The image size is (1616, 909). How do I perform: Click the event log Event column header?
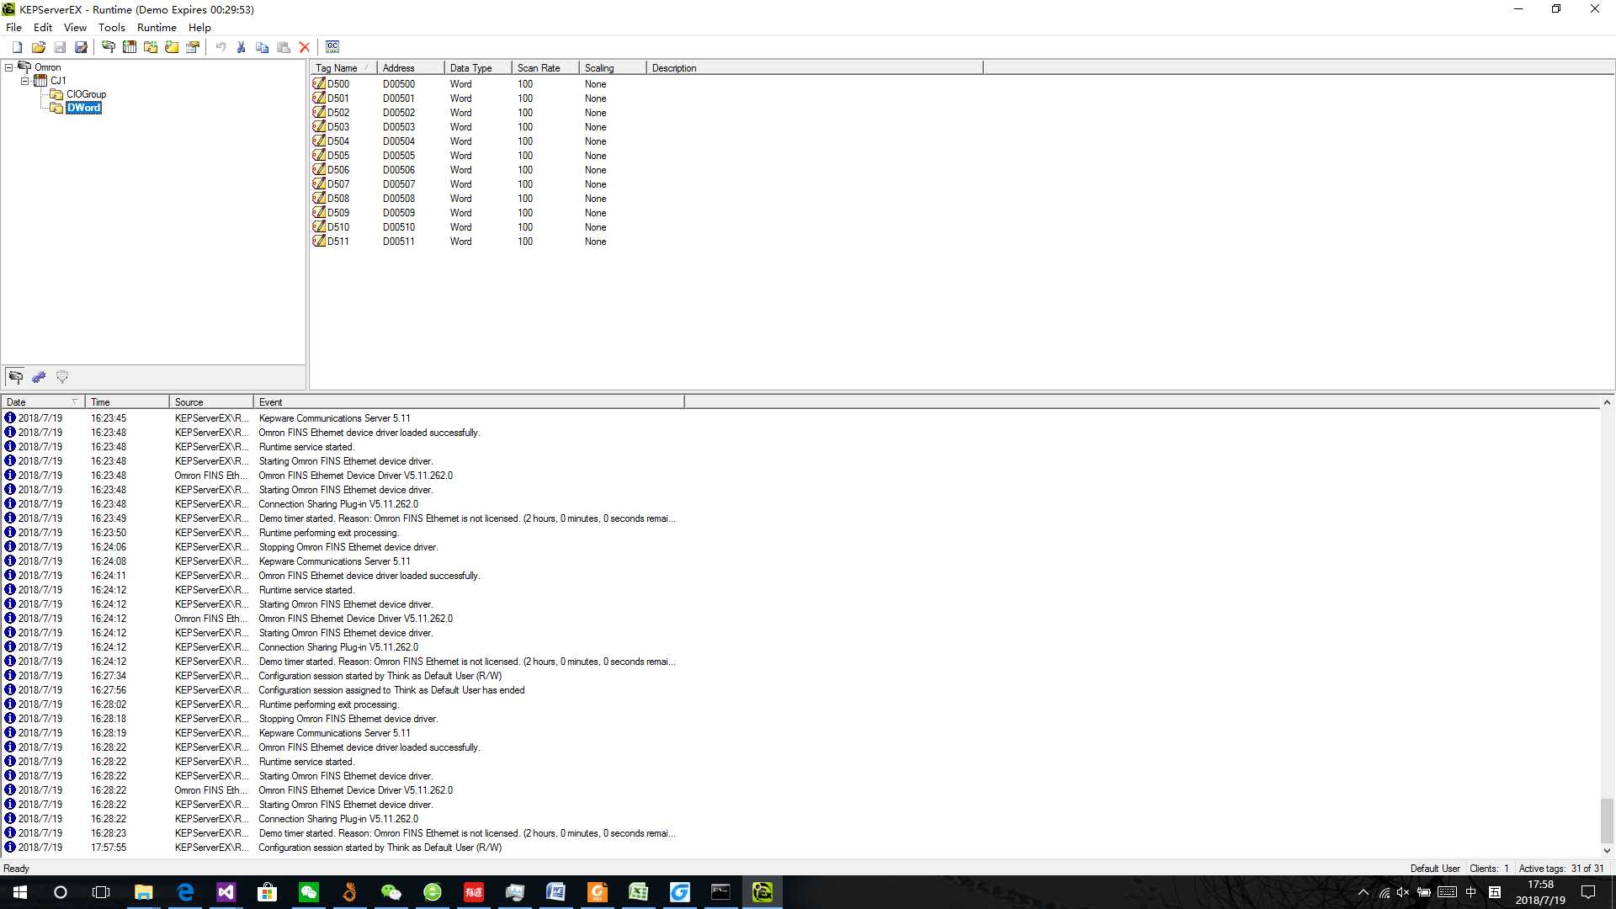pyautogui.click(x=469, y=402)
